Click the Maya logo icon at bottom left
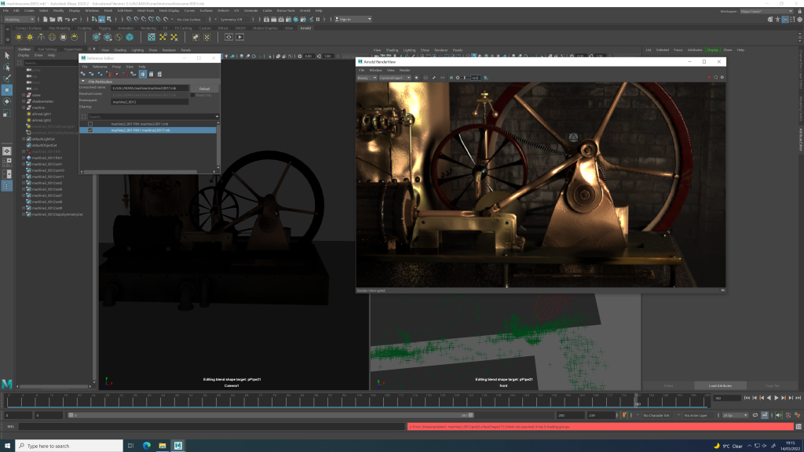This screenshot has width=804, height=452. (x=6, y=383)
